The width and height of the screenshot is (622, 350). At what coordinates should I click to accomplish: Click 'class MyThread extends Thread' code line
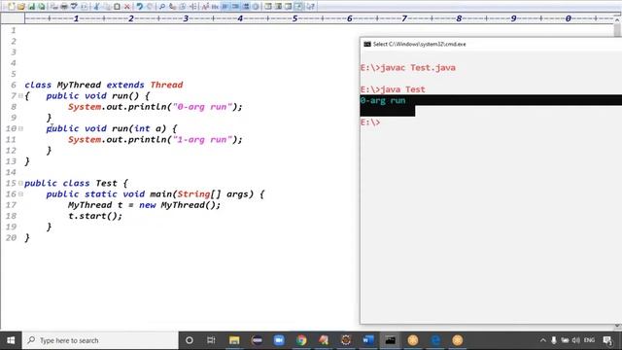pos(104,85)
